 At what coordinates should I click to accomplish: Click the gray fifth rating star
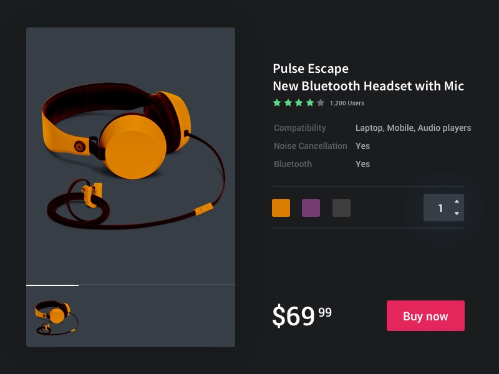coord(321,103)
